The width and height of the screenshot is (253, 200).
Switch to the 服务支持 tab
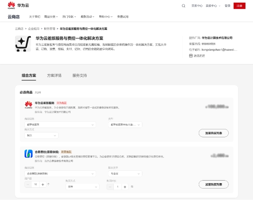[x=79, y=75]
